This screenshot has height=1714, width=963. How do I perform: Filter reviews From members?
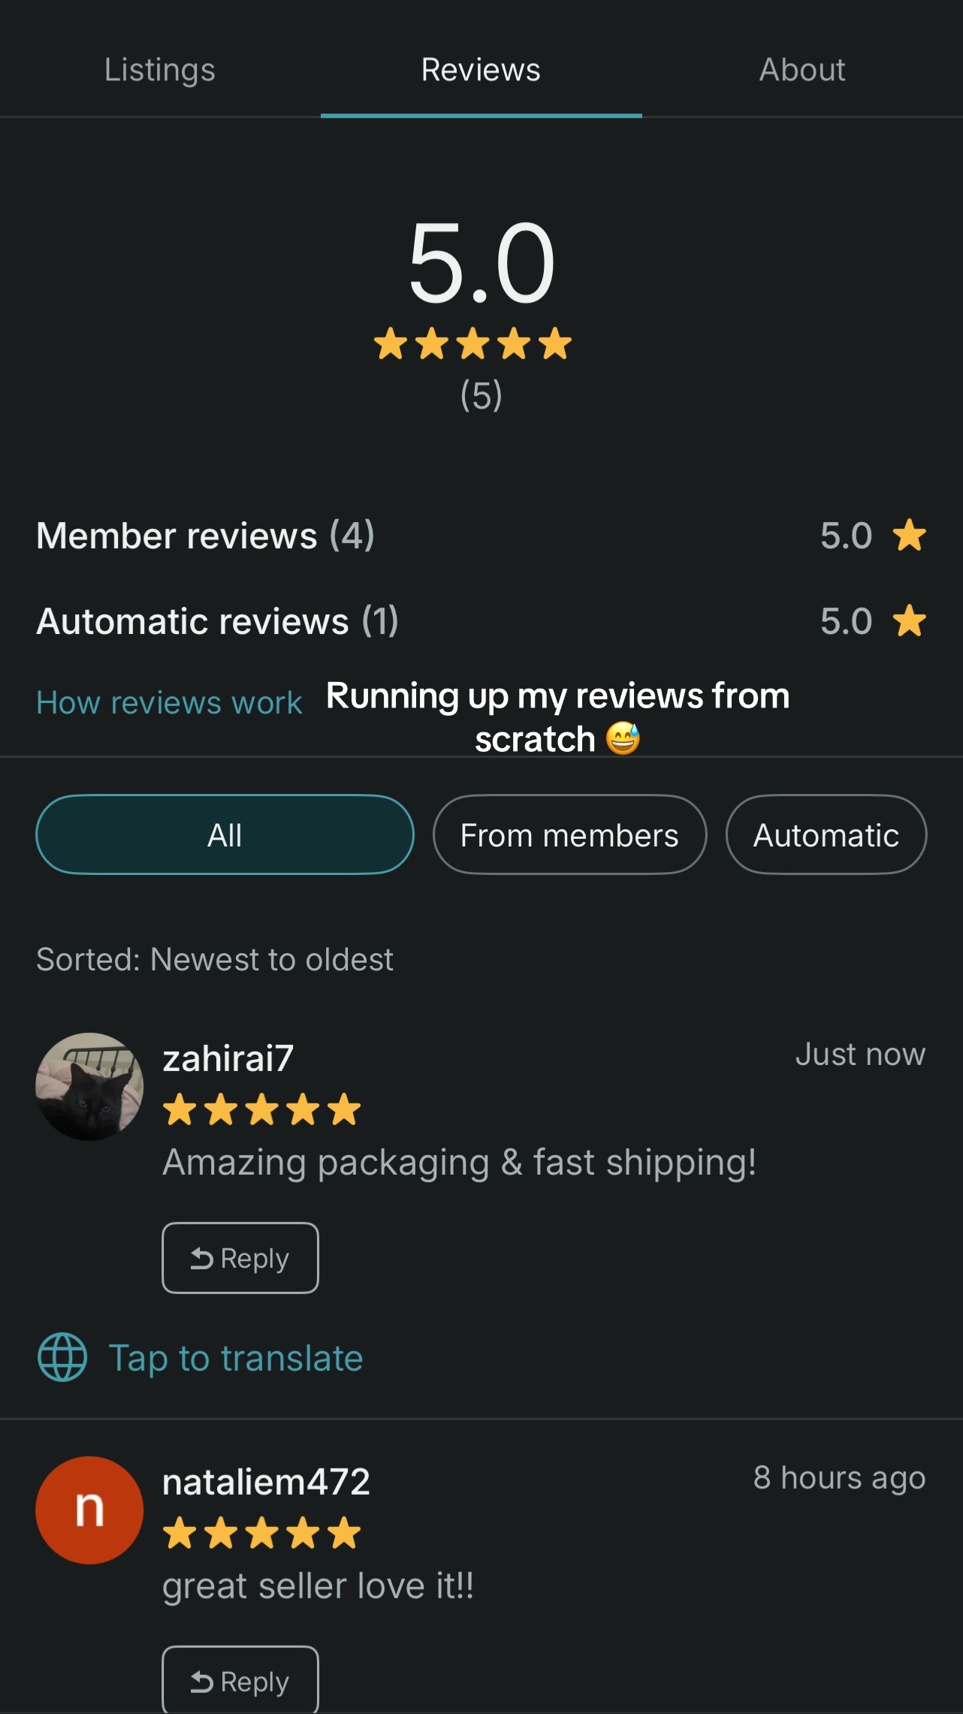(x=569, y=834)
